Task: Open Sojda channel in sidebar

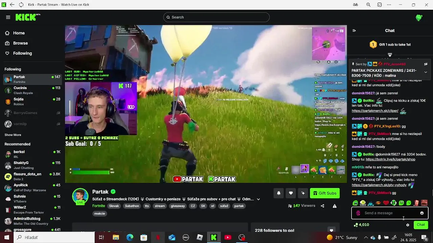Action: click(x=32, y=102)
